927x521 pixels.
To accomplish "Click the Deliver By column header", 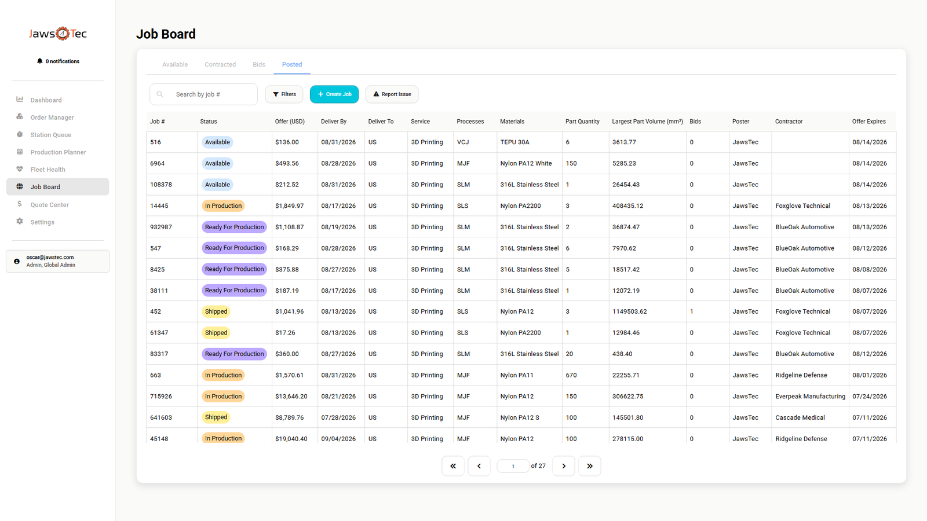I will 334,122.
